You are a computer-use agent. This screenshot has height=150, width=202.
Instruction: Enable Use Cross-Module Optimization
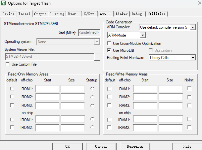(x=109, y=43)
